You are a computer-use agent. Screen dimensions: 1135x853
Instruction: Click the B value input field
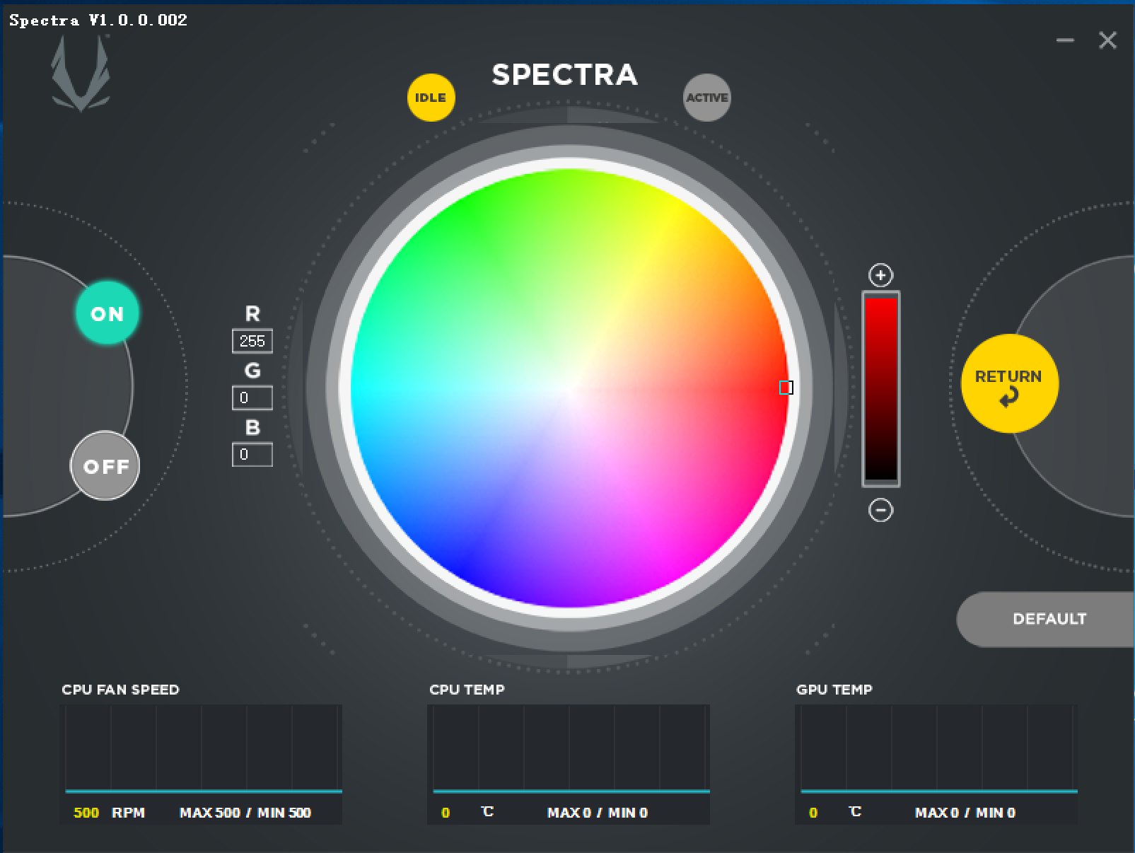252,454
